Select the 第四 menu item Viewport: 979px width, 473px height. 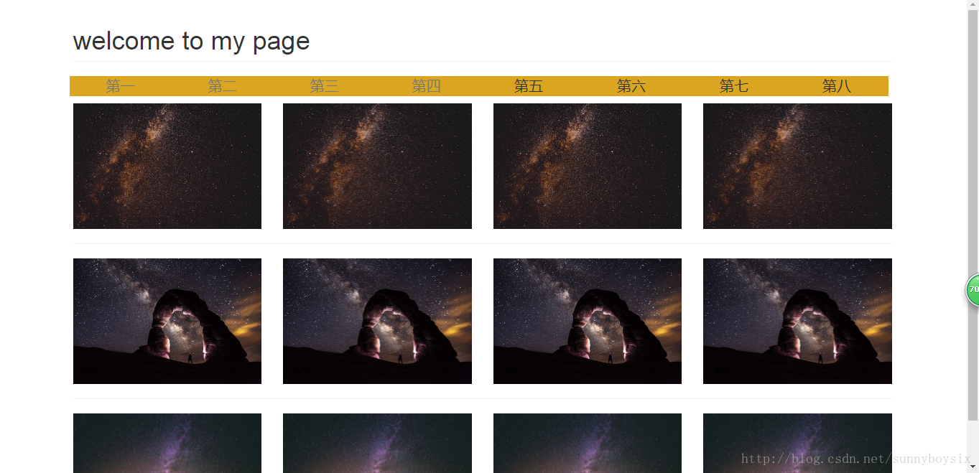pyautogui.click(x=427, y=86)
